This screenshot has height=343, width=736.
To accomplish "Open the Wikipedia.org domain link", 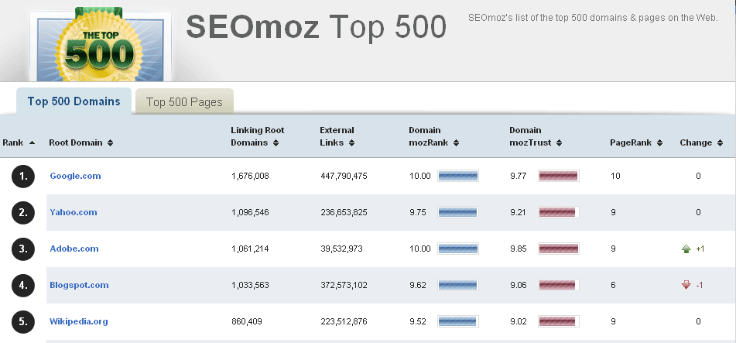I will [x=79, y=321].
